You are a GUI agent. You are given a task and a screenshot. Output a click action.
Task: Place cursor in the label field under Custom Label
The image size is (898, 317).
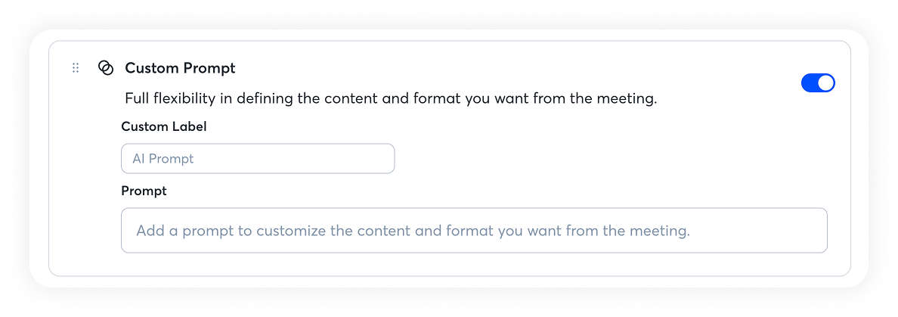coord(258,159)
